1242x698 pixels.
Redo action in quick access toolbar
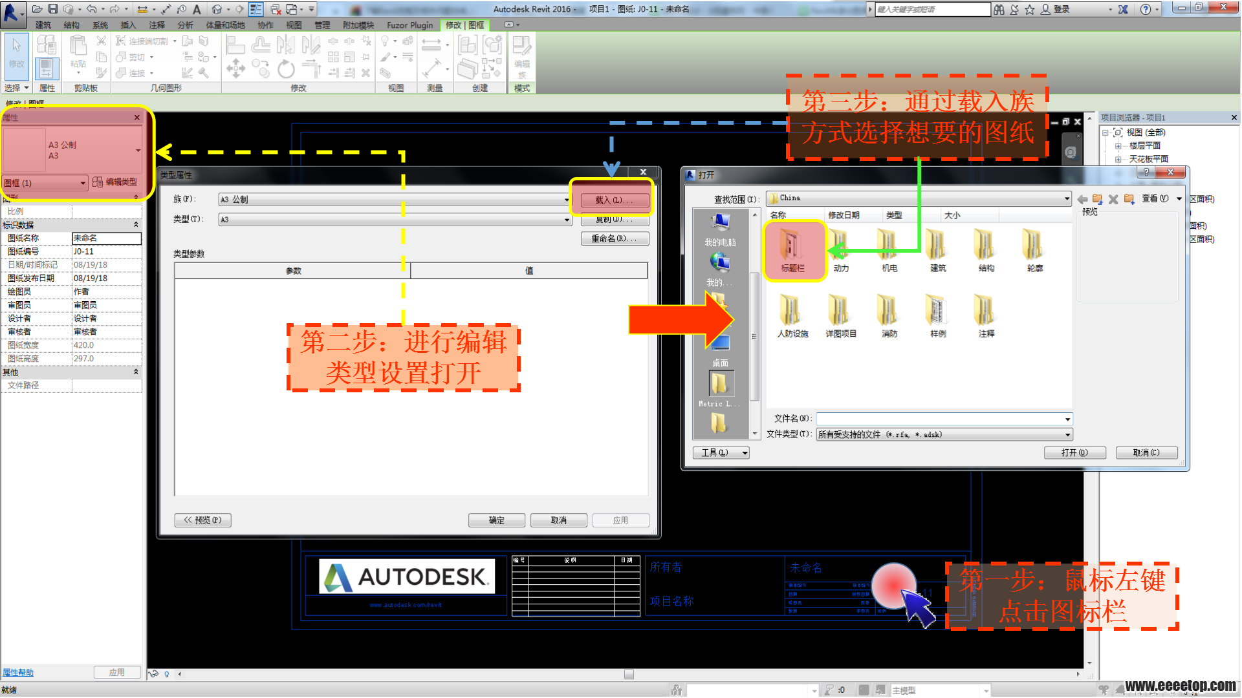pos(114,9)
